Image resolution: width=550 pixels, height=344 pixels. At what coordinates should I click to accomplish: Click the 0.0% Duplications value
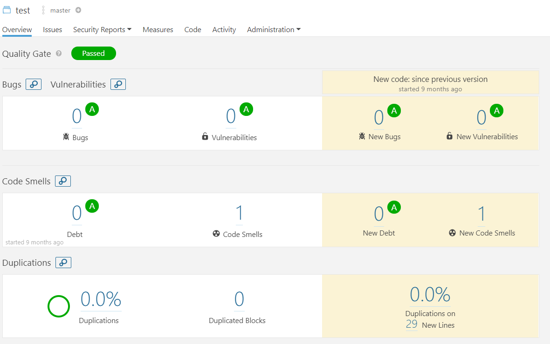(x=101, y=299)
